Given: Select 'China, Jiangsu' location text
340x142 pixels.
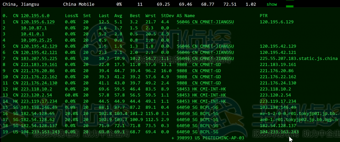Looking at the screenshot, I should (x=21, y=4).
